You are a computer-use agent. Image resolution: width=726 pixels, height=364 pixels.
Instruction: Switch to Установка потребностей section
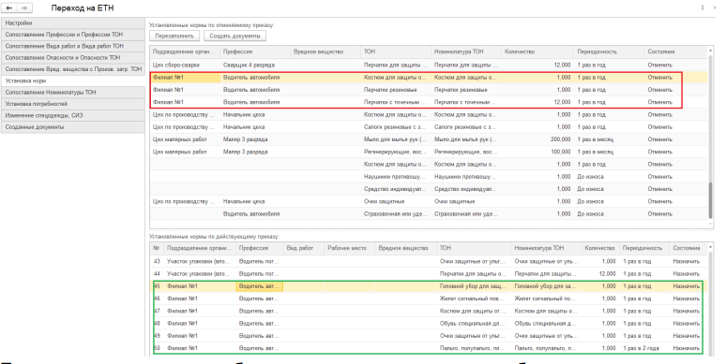point(73,104)
